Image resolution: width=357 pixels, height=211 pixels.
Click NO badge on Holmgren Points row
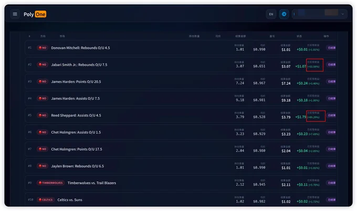point(43,149)
